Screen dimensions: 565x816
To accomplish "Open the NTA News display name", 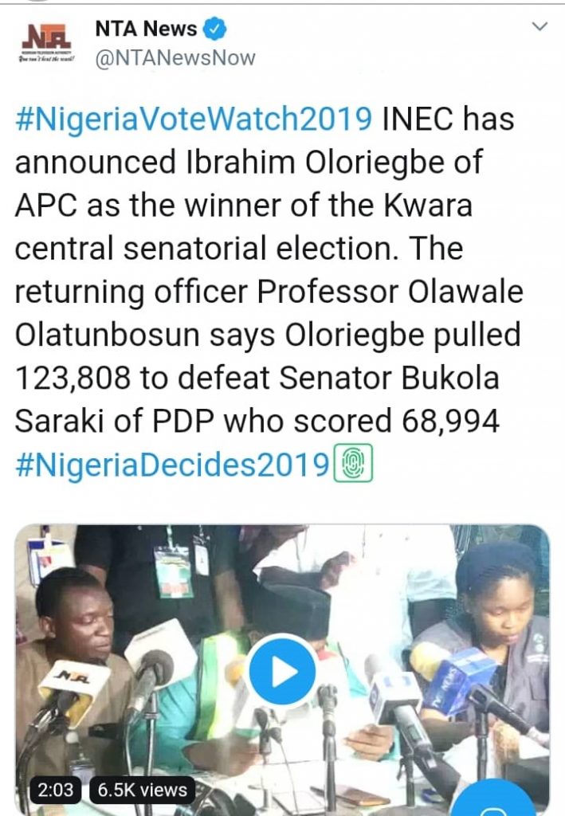I will [146, 29].
